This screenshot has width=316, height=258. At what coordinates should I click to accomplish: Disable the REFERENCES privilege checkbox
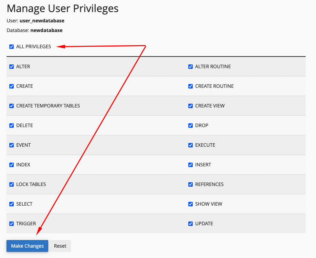click(191, 184)
